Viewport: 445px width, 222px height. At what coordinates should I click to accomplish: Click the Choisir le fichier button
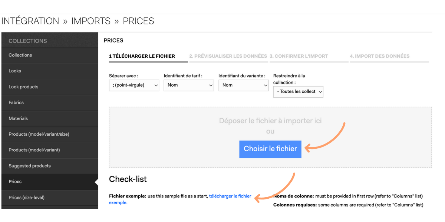point(270,149)
